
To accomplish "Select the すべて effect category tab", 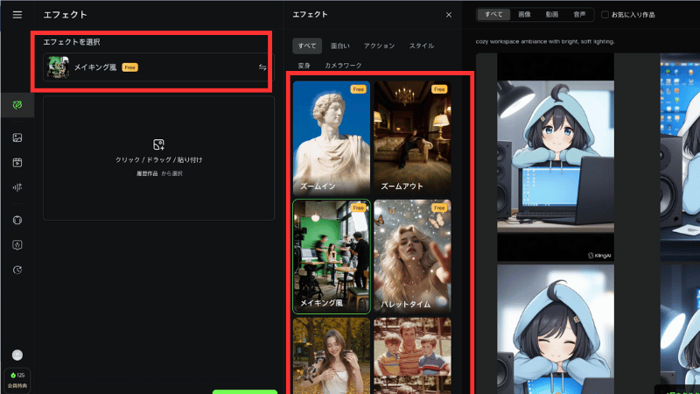I will tap(307, 46).
